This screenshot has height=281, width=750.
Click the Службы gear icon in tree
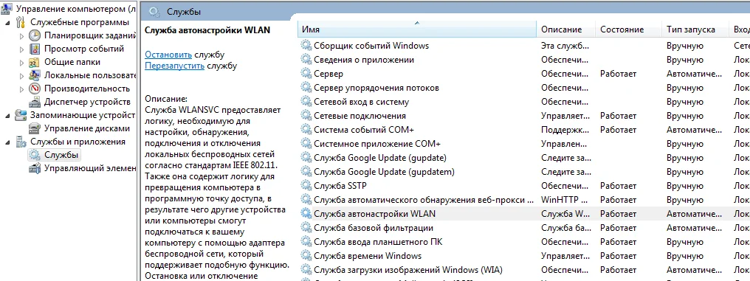pos(35,155)
